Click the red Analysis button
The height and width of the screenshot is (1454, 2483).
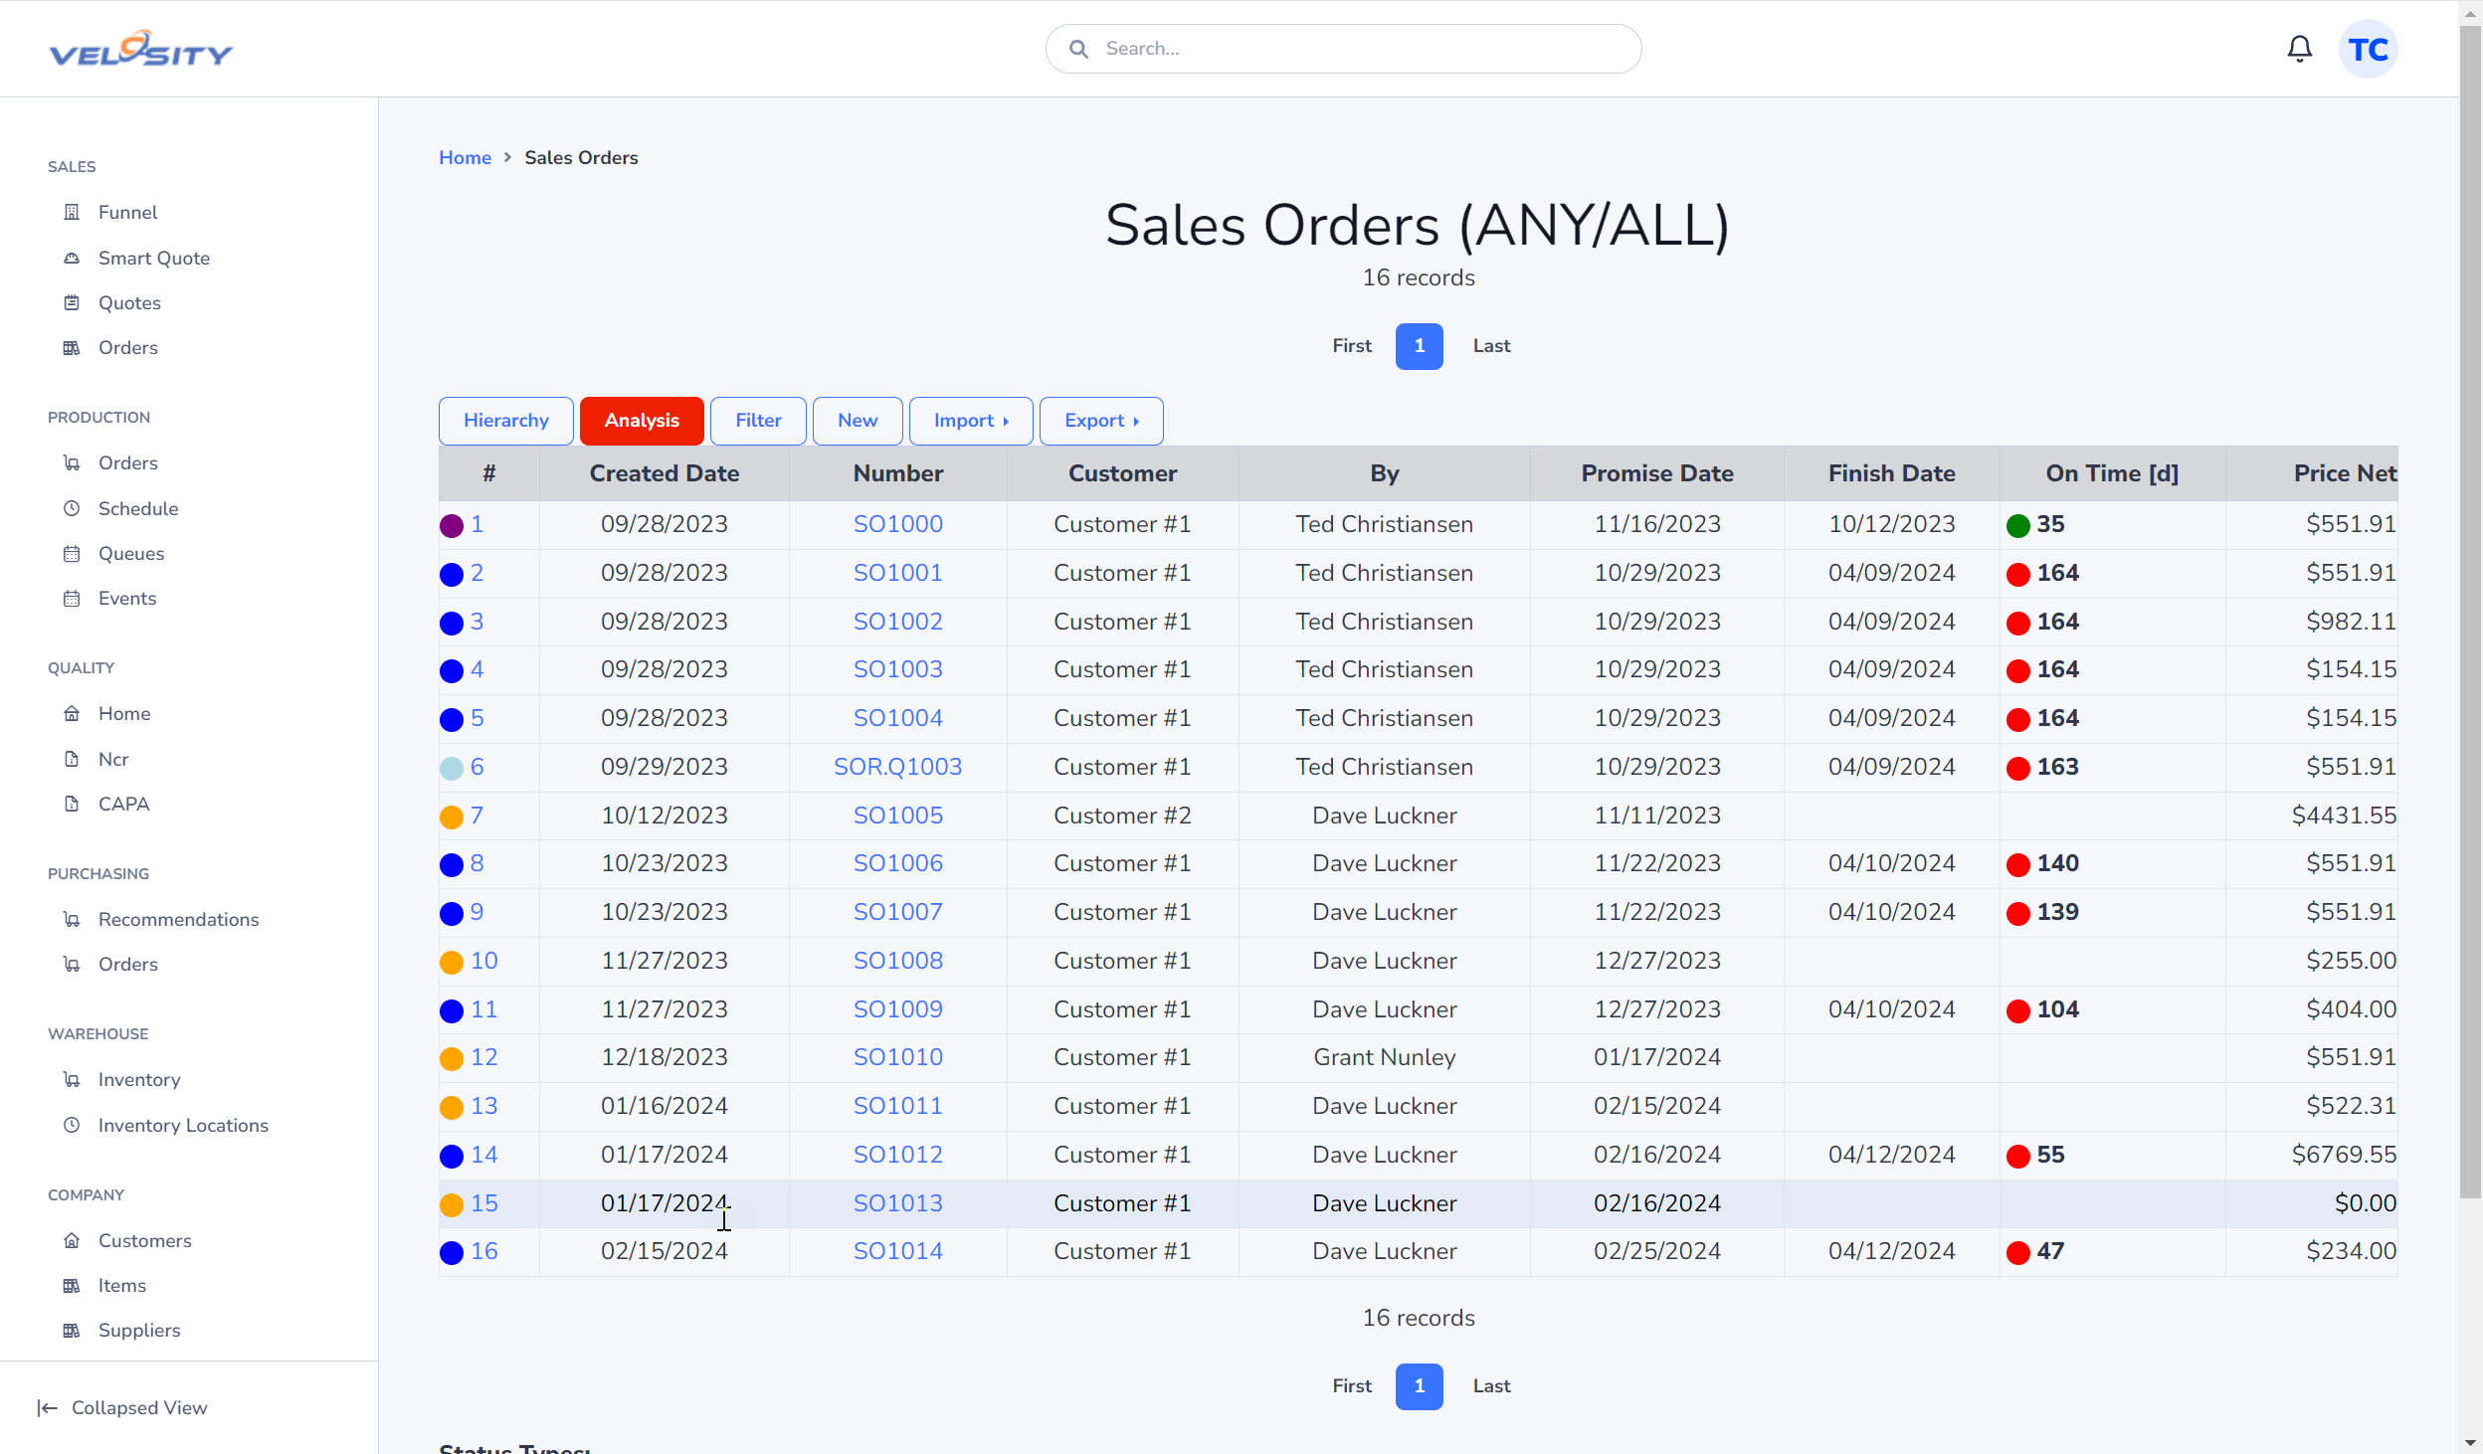click(x=642, y=421)
